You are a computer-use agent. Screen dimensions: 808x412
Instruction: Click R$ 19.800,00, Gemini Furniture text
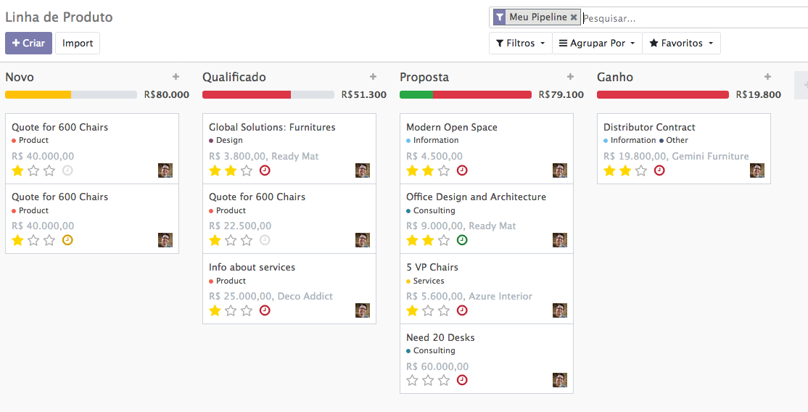676,156
